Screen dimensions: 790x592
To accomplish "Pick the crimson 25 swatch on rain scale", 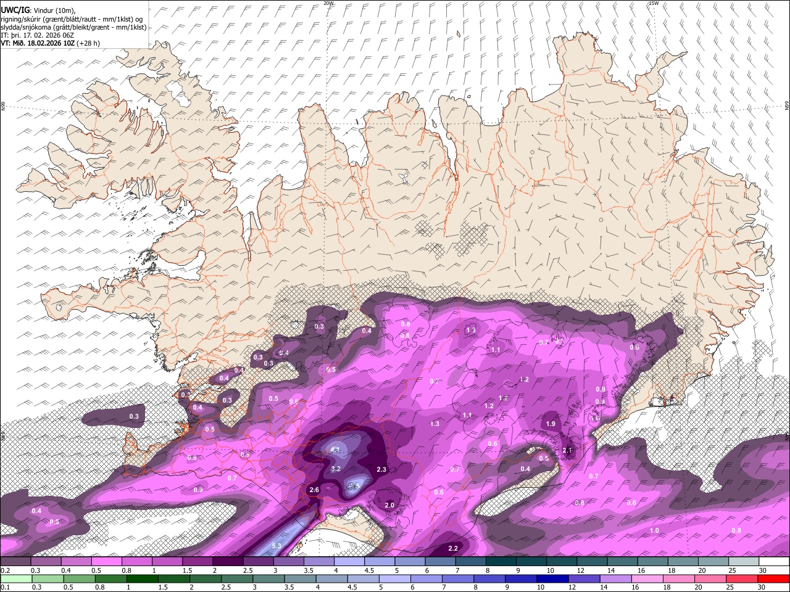I will [x=742, y=579].
